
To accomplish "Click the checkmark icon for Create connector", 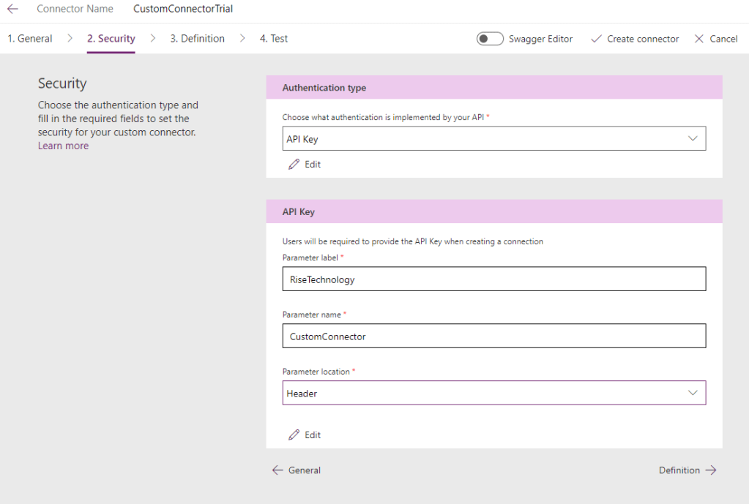I will pos(596,39).
